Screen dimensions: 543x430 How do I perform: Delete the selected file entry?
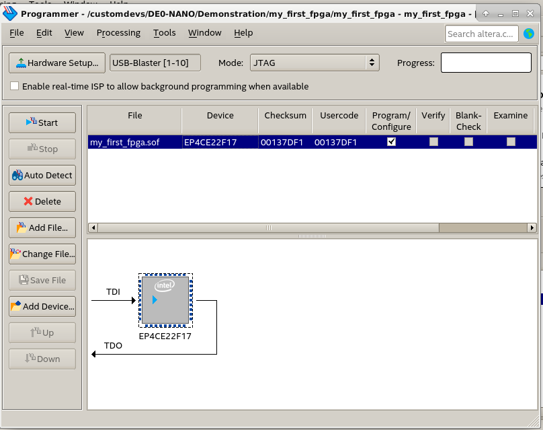(42, 201)
